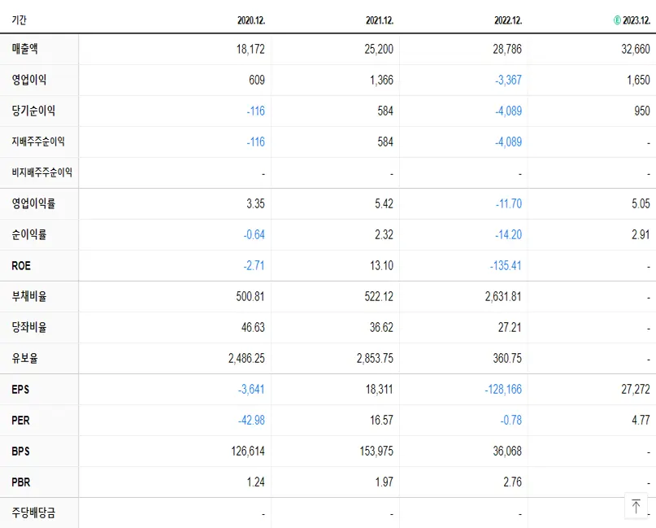Click the 매출액 value 28,786

(507, 49)
